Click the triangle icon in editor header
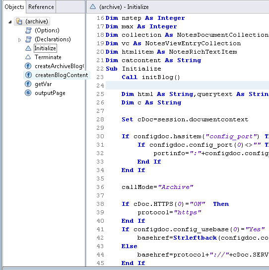This screenshot has height=270, width=269. 93,7
